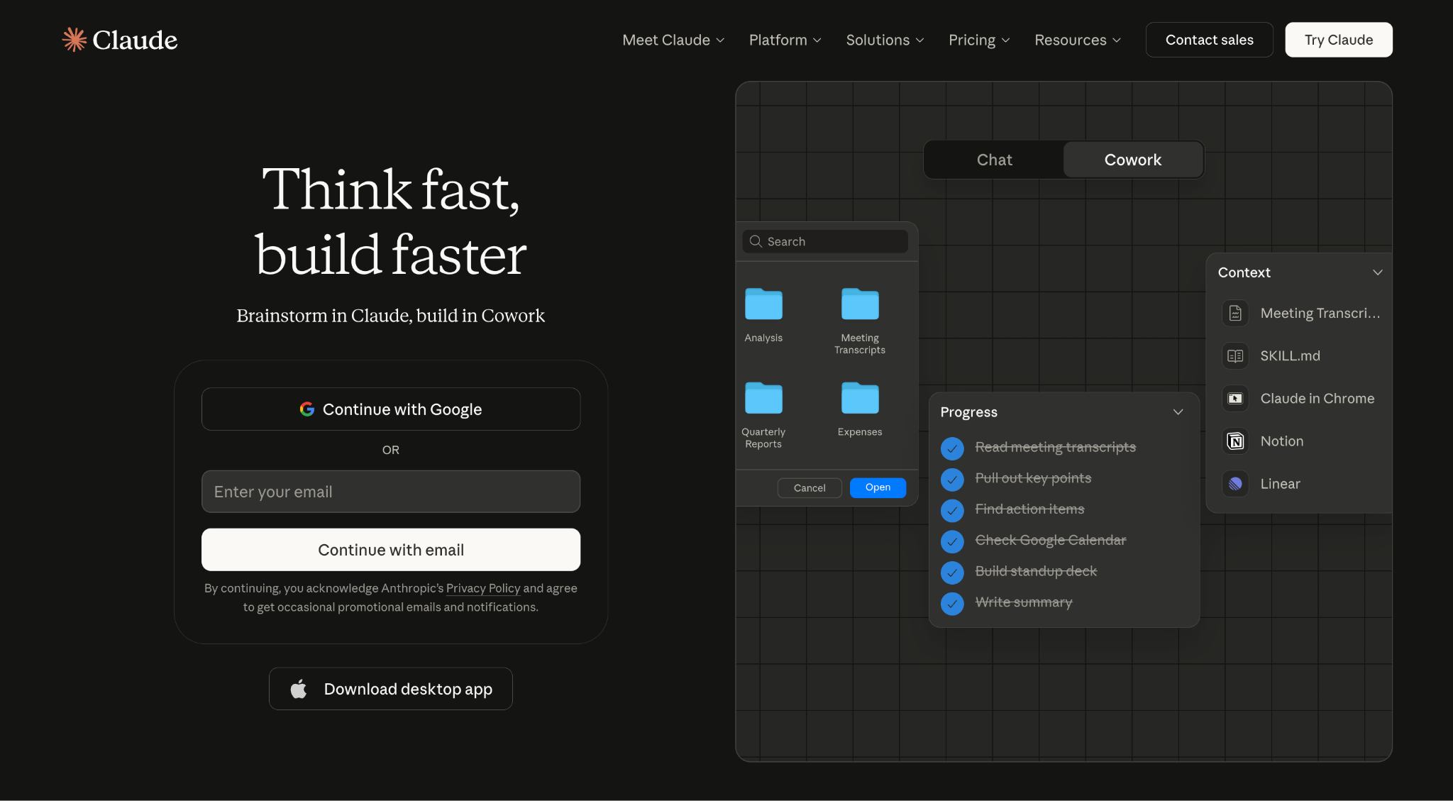Switch to the Chat tab
The image size is (1453, 801).
994,160
